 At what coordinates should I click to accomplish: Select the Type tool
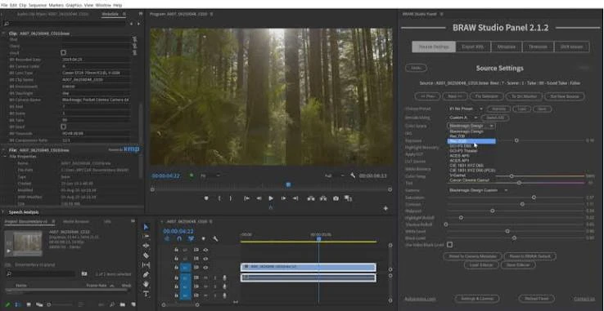(146, 294)
